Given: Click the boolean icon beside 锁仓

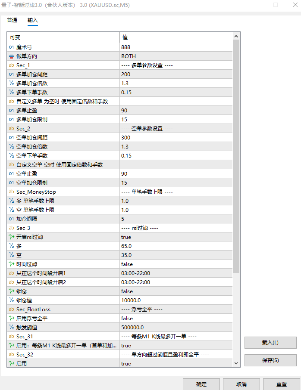Looking at the screenshot, I should point(12,291).
